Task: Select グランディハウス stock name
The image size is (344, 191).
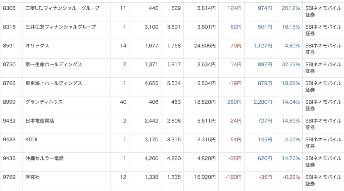Action: tap(44, 102)
